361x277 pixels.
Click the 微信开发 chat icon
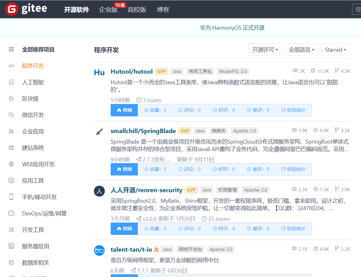click(x=11, y=115)
